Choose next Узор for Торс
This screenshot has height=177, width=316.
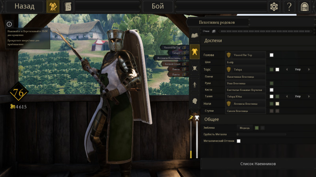309,69
